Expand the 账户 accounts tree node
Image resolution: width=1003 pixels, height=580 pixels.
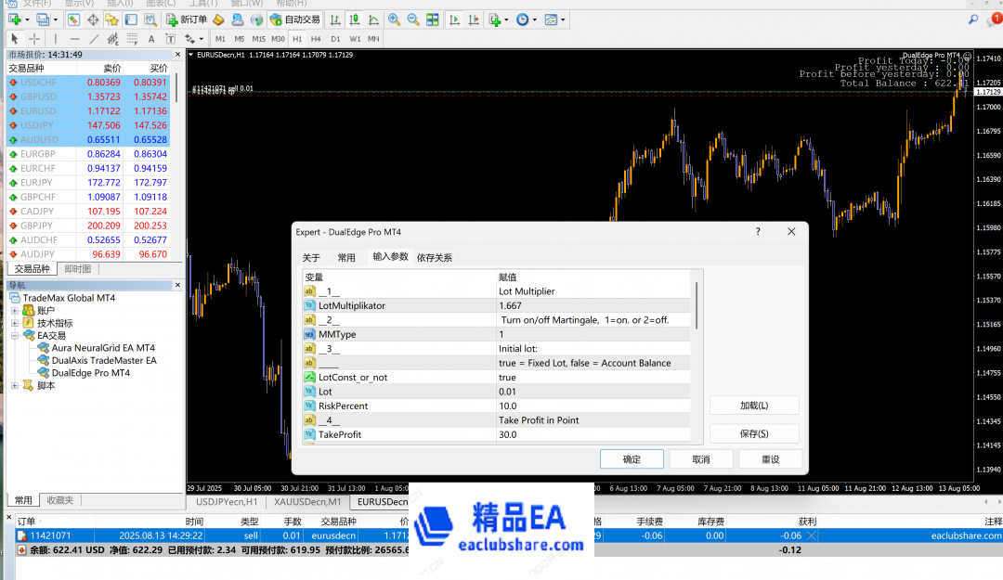pos(15,311)
